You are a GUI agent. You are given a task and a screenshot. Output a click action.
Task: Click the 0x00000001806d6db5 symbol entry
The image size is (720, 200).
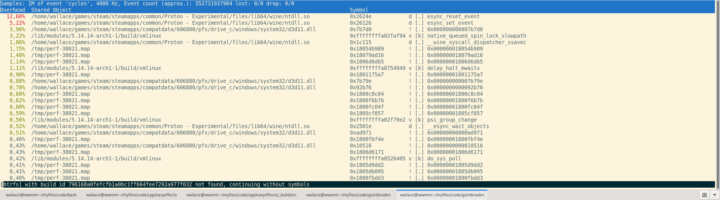click(x=455, y=62)
